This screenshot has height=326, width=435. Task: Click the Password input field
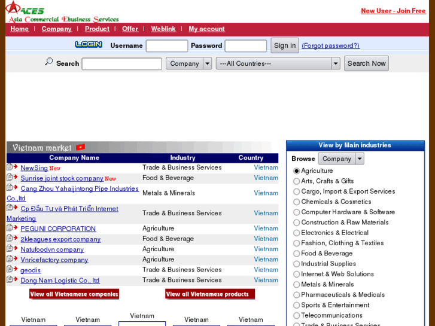click(246, 46)
